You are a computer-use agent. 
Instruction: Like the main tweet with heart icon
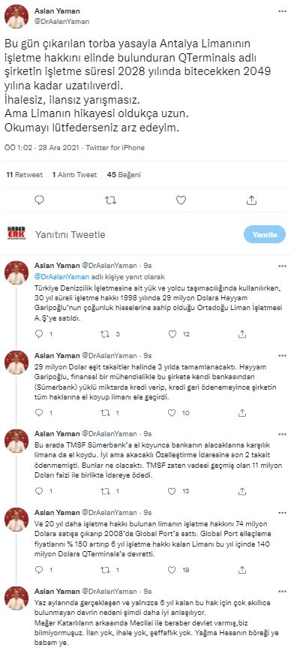click(181, 200)
